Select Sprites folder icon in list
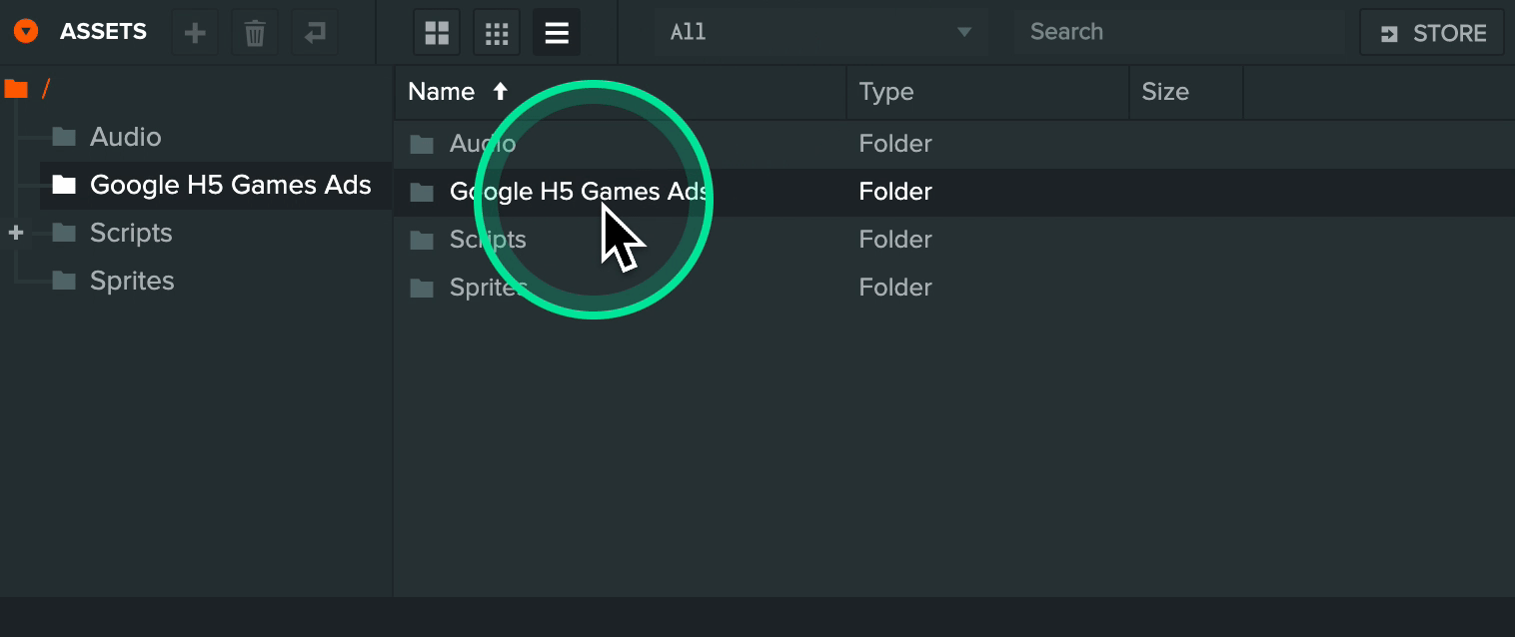 pyautogui.click(x=422, y=288)
